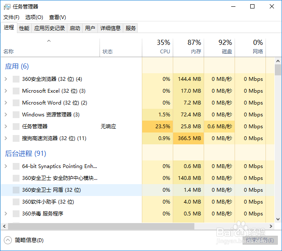
Task: Click the 简略信息 collapse arrow icon
Action: click(x=8, y=240)
